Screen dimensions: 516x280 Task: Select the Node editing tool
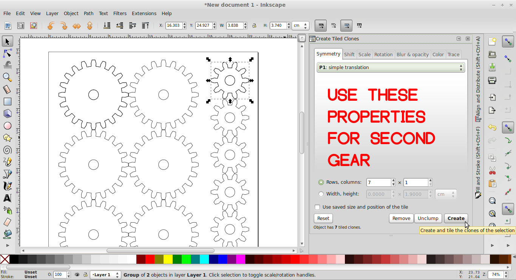(7, 53)
